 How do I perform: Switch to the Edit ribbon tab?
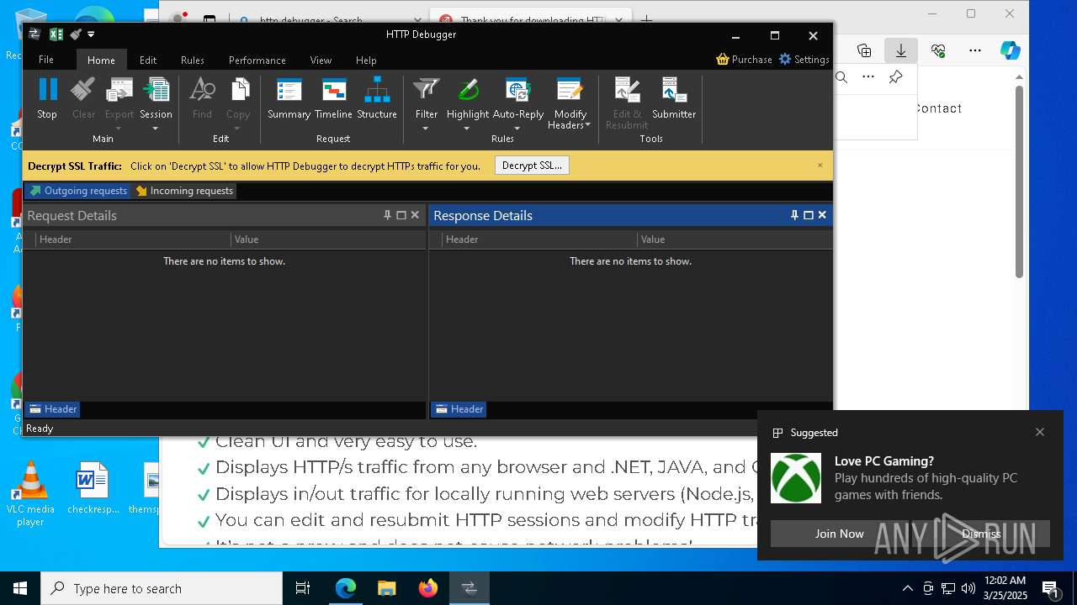(148, 60)
